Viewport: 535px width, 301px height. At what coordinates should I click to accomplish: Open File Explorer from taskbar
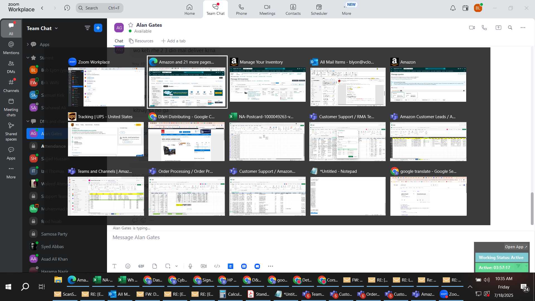[58, 280]
